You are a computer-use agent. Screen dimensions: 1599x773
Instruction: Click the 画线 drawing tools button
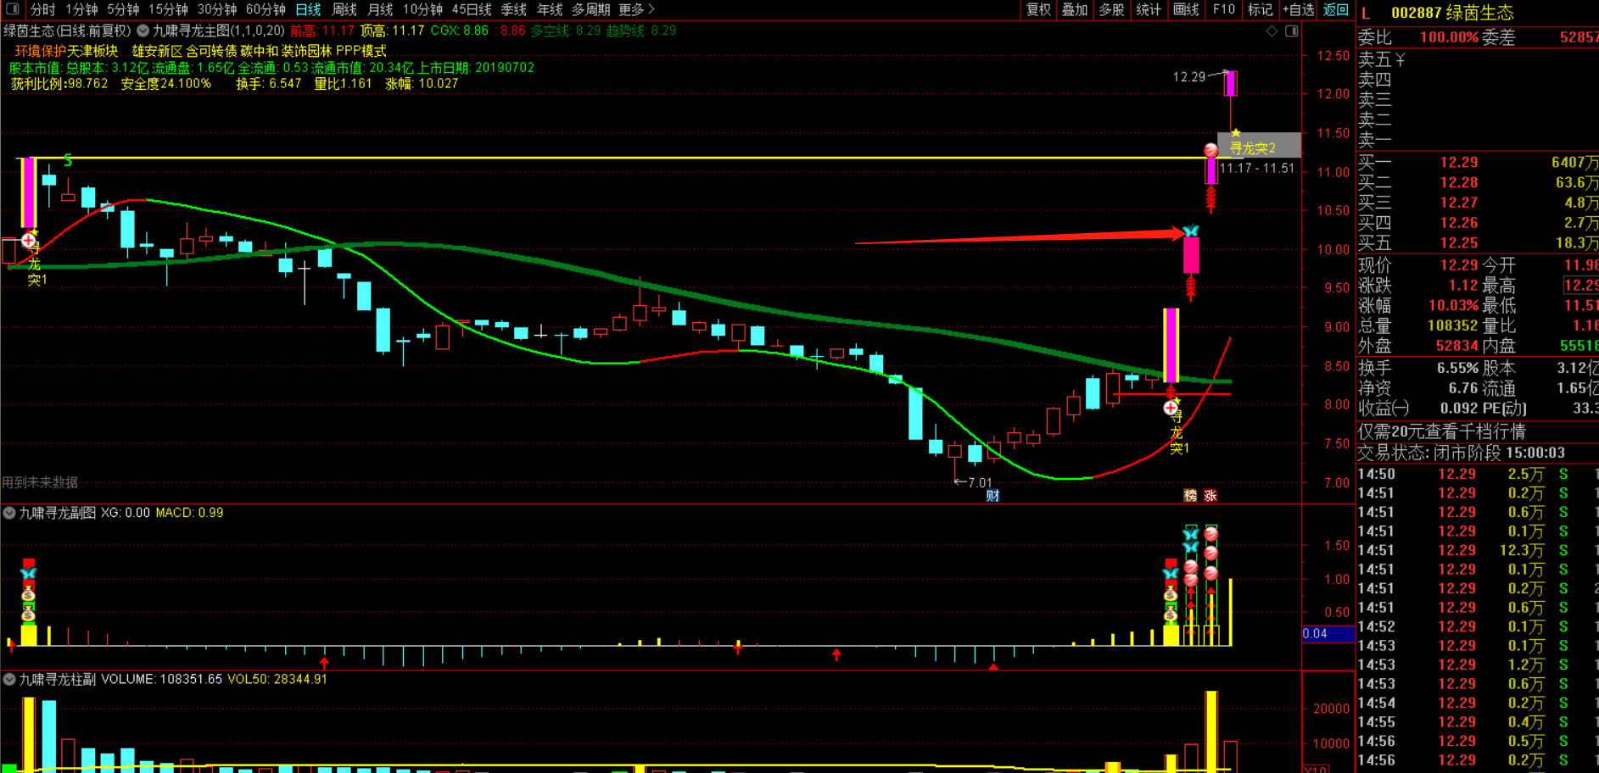click(x=1185, y=9)
